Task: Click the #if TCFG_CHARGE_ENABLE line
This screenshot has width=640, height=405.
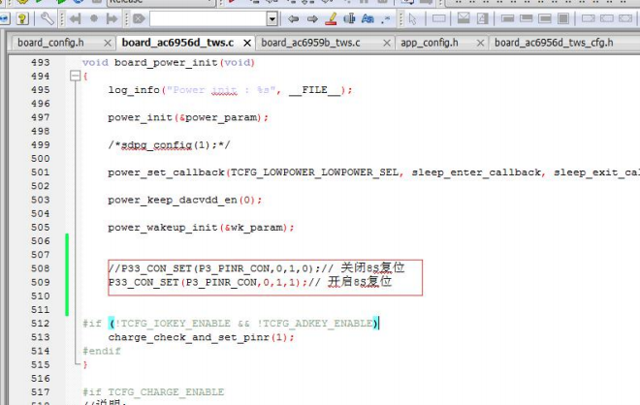Action: click(x=153, y=392)
